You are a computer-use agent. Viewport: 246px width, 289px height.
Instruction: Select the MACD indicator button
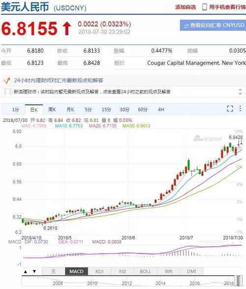point(76,271)
